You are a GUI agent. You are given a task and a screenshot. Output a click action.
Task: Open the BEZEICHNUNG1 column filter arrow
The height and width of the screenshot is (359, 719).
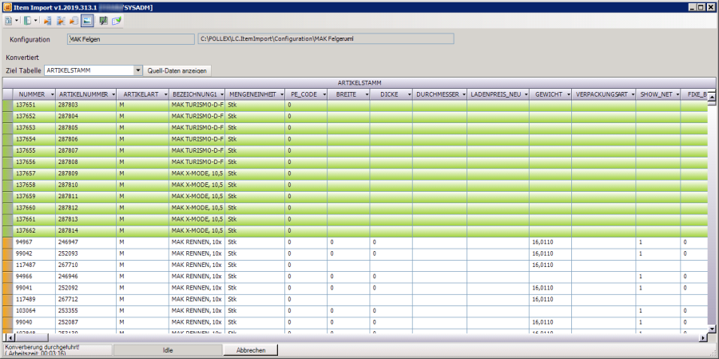click(x=220, y=94)
